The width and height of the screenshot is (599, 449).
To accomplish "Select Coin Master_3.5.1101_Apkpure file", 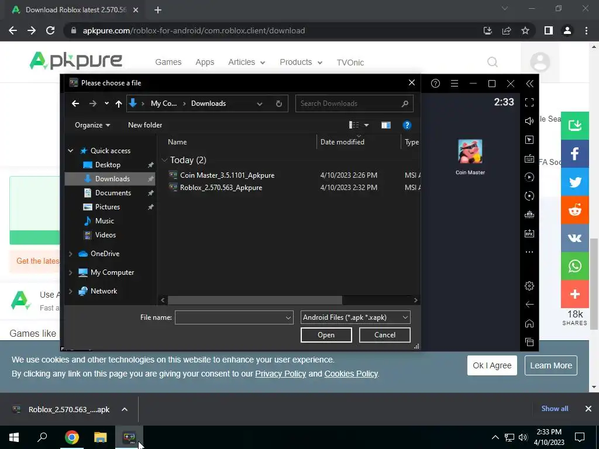I will 227,175.
